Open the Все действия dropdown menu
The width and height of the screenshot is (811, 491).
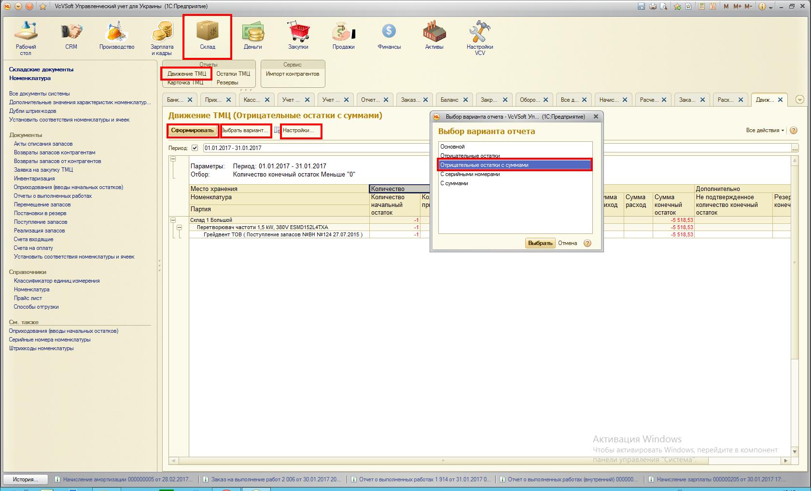pyautogui.click(x=765, y=130)
